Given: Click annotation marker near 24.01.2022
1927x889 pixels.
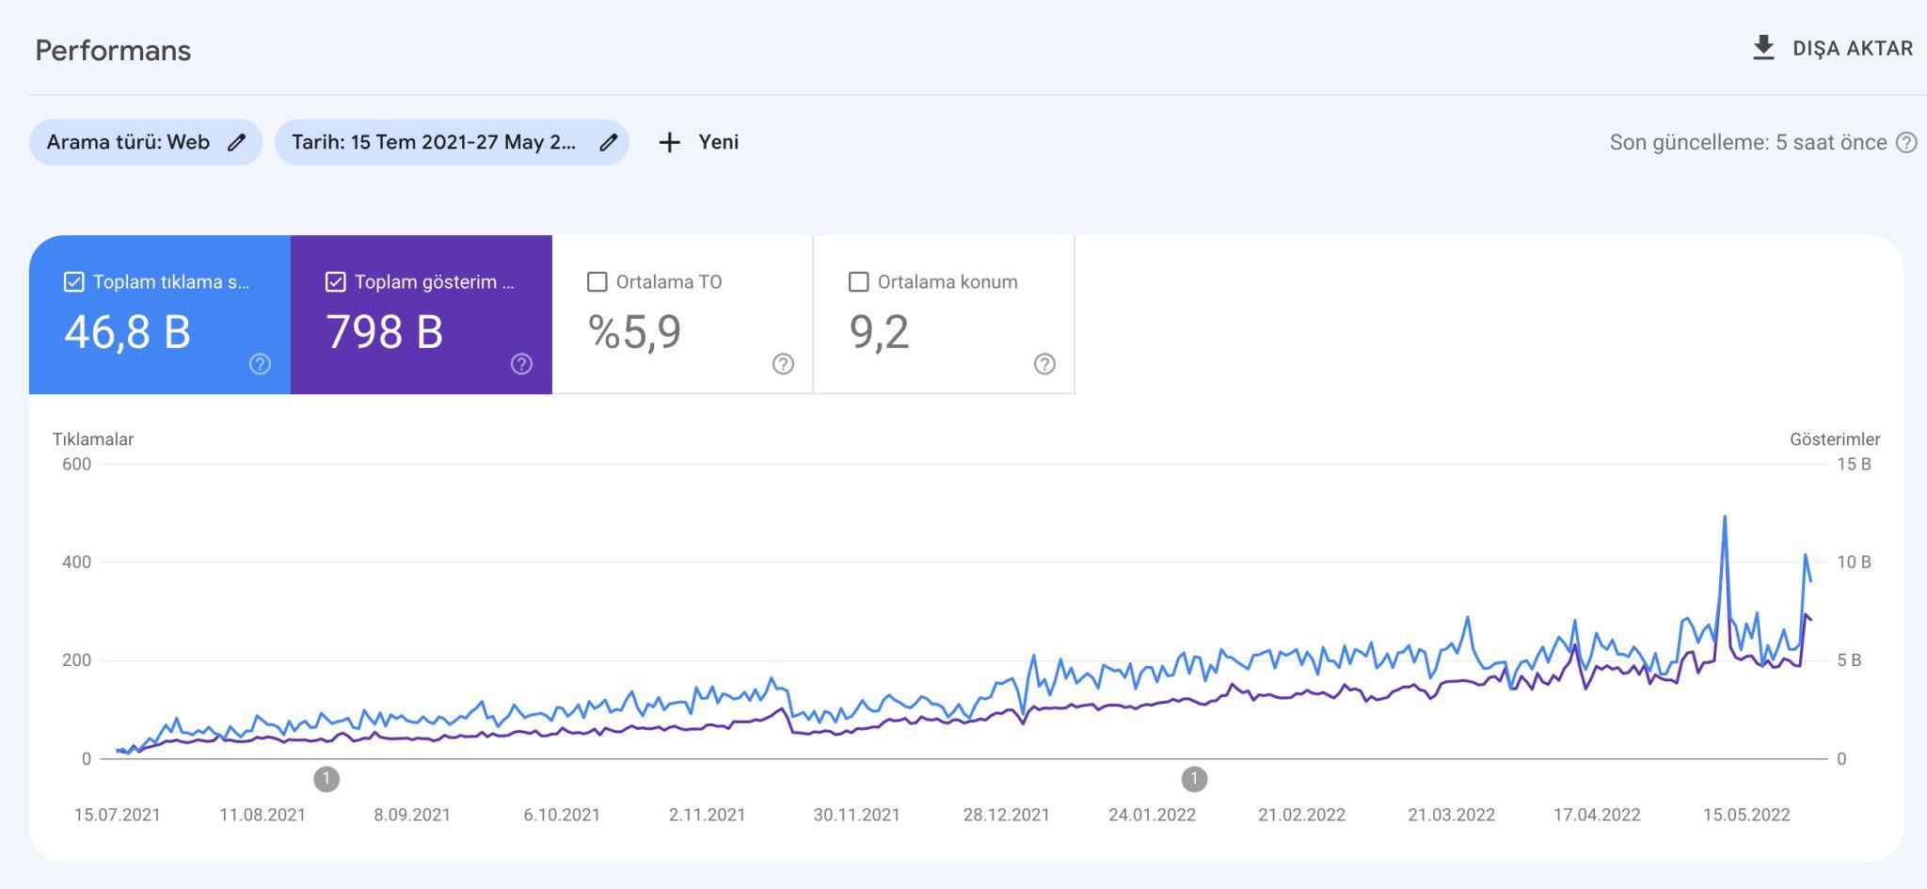Looking at the screenshot, I should [1194, 779].
